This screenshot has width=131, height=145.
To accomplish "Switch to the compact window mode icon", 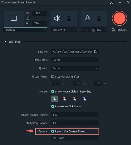I will coord(111,2).
